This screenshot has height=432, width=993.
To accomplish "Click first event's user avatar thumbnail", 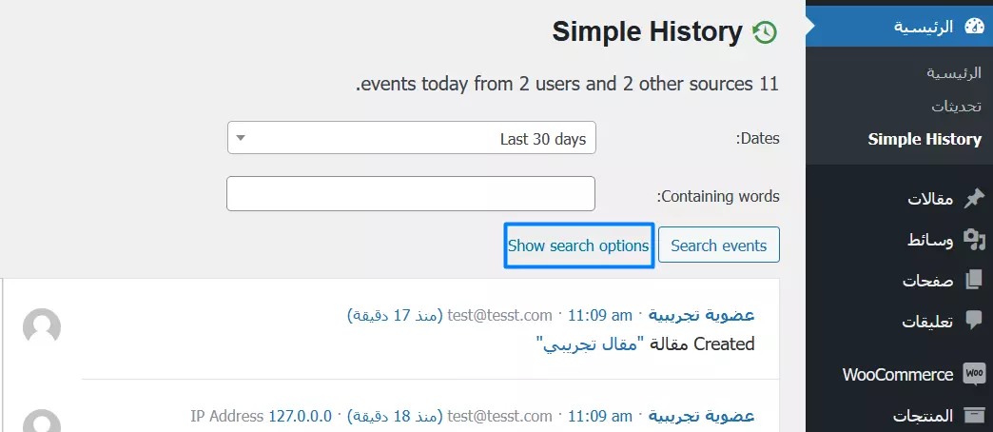I will (x=42, y=327).
